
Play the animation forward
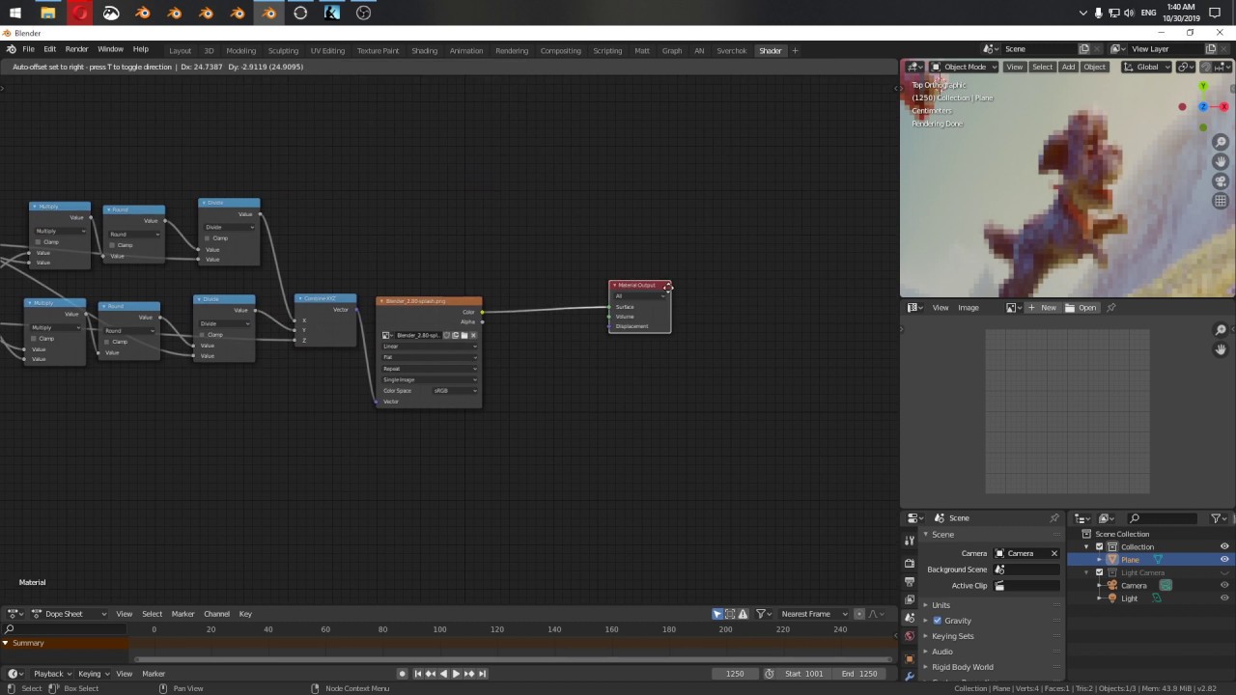(456, 674)
